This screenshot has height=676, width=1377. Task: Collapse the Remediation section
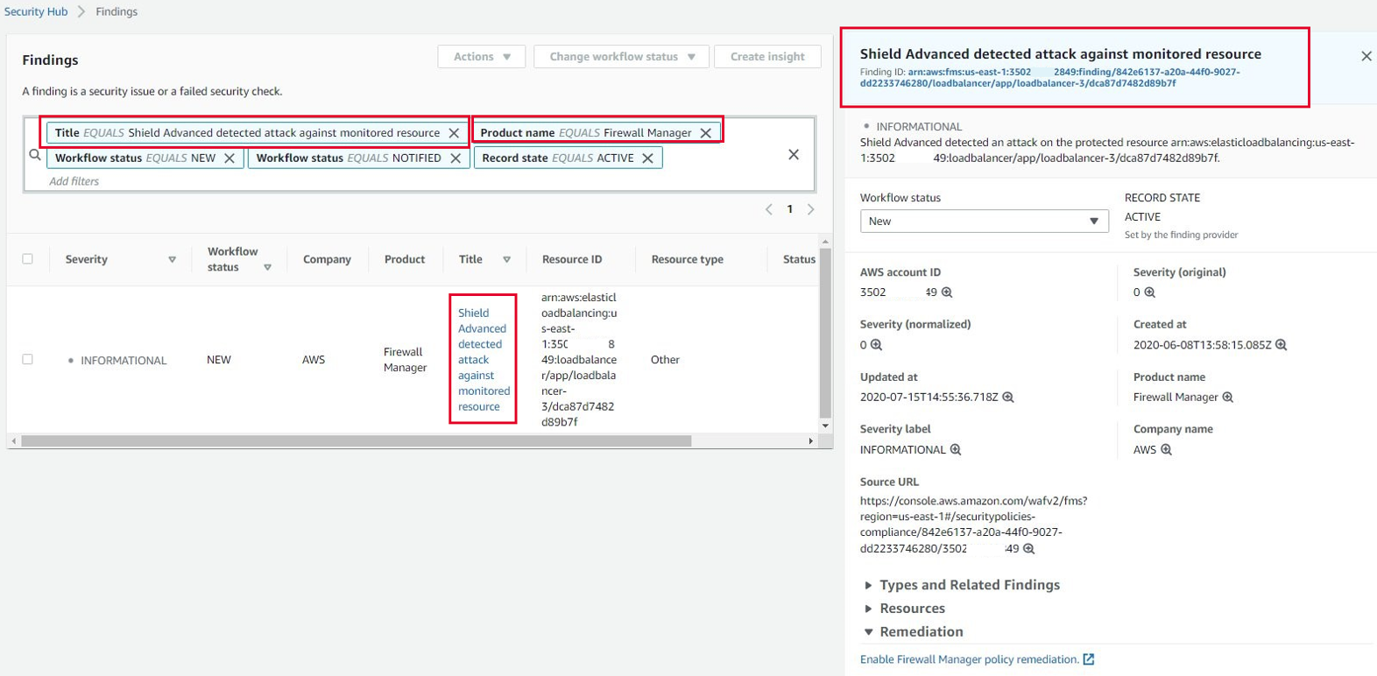coord(921,631)
